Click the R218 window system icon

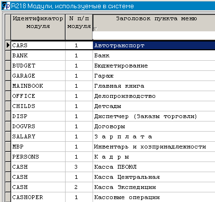[x=6, y=6]
